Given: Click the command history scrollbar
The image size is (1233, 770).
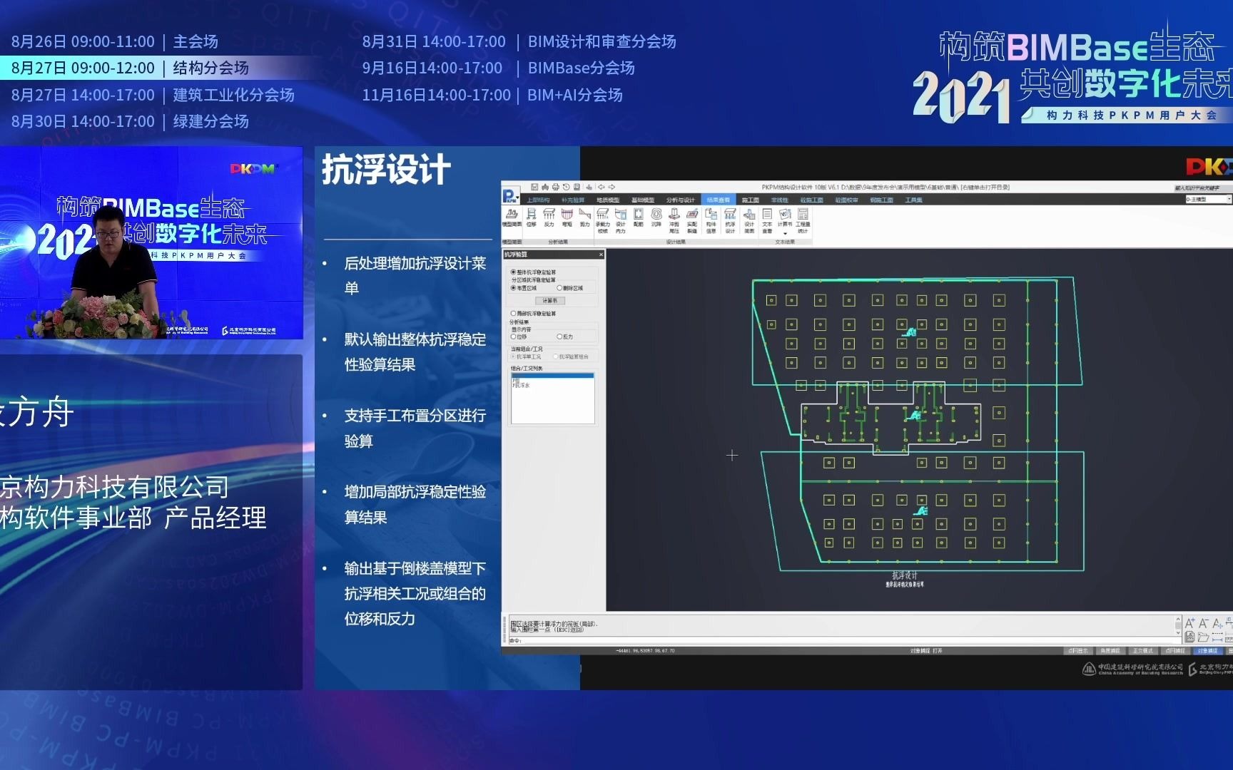Looking at the screenshot, I should coord(1177,626).
